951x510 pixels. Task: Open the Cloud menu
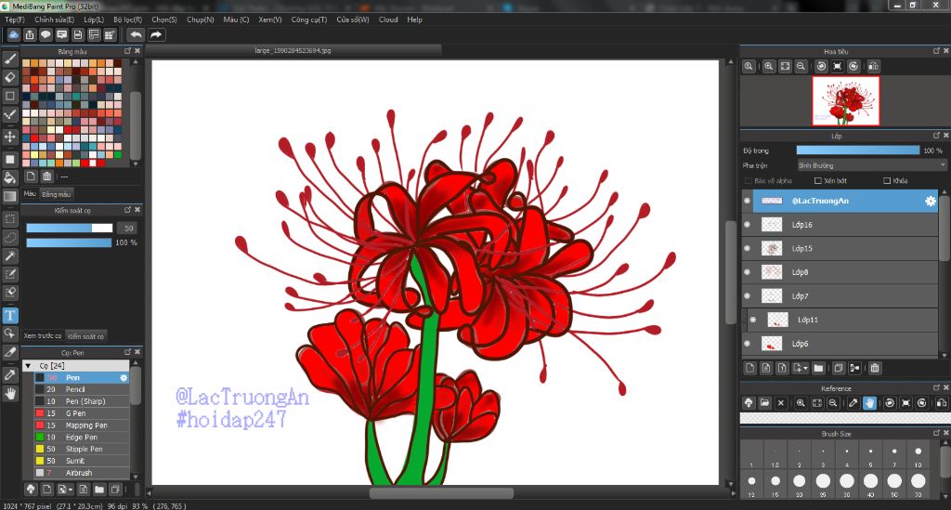pos(388,20)
